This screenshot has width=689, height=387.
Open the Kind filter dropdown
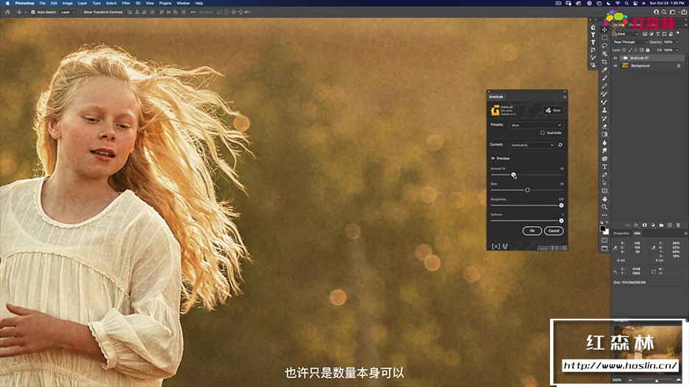(626, 34)
